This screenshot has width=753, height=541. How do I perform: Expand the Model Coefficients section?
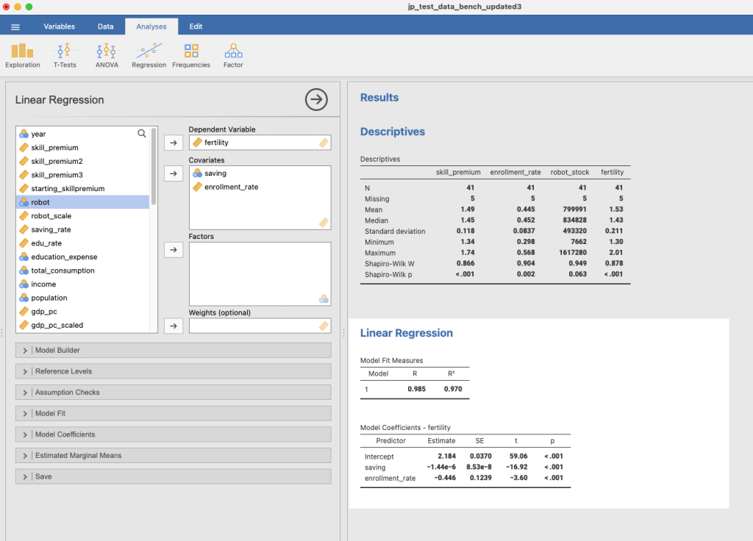(173, 434)
